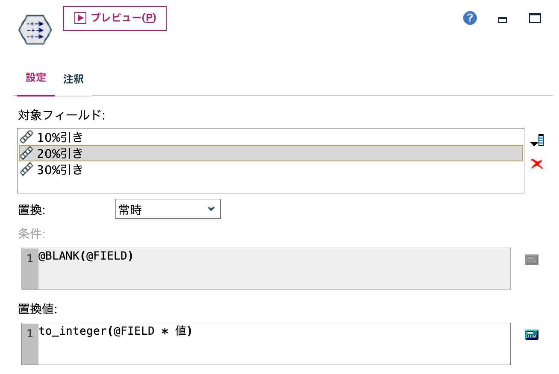Click the hexagonal Filler node icon
This screenshot has width=559, height=374.
click(x=34, y=29)
